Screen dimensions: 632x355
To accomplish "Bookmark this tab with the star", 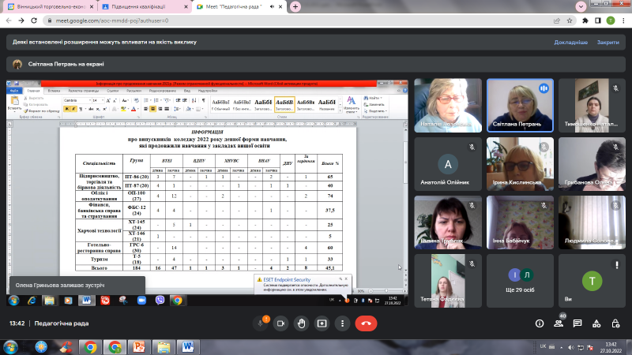I will tap(570, 21).
